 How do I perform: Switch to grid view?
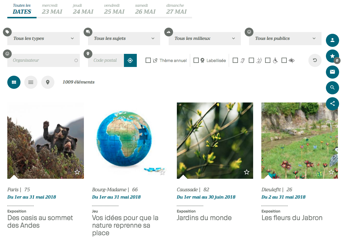(x=14, y=82)
